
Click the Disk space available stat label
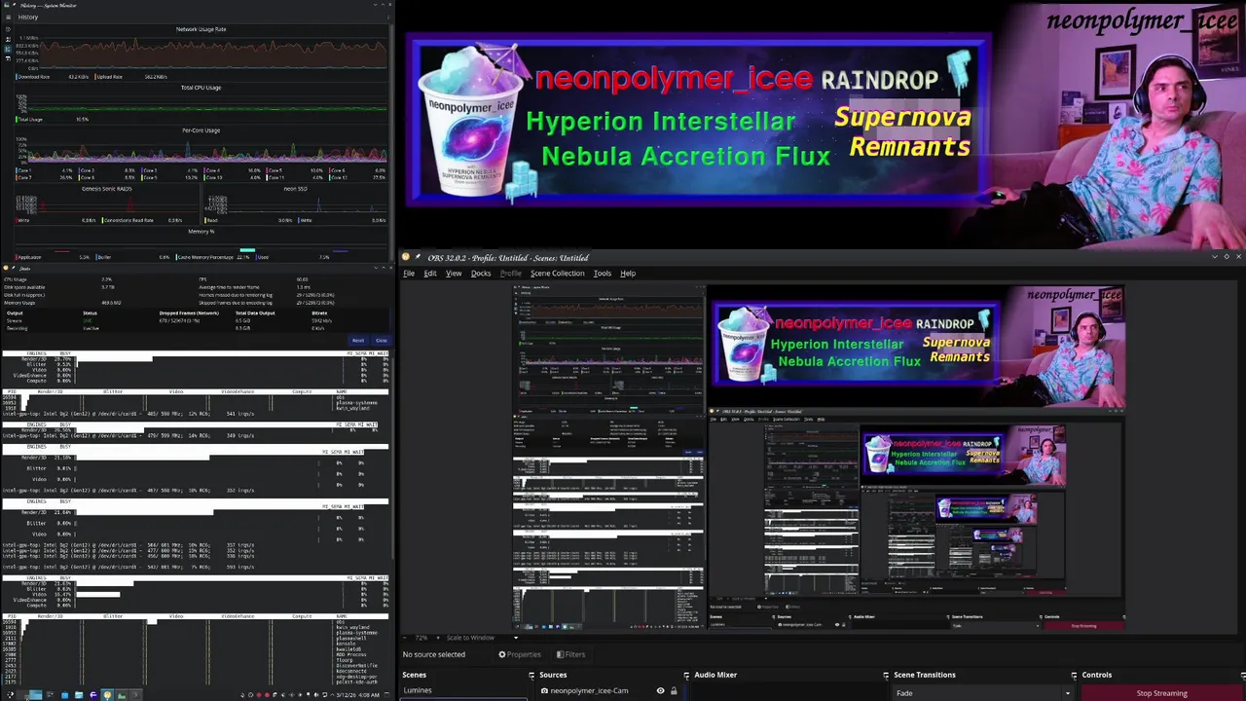[x=24, y=287]
